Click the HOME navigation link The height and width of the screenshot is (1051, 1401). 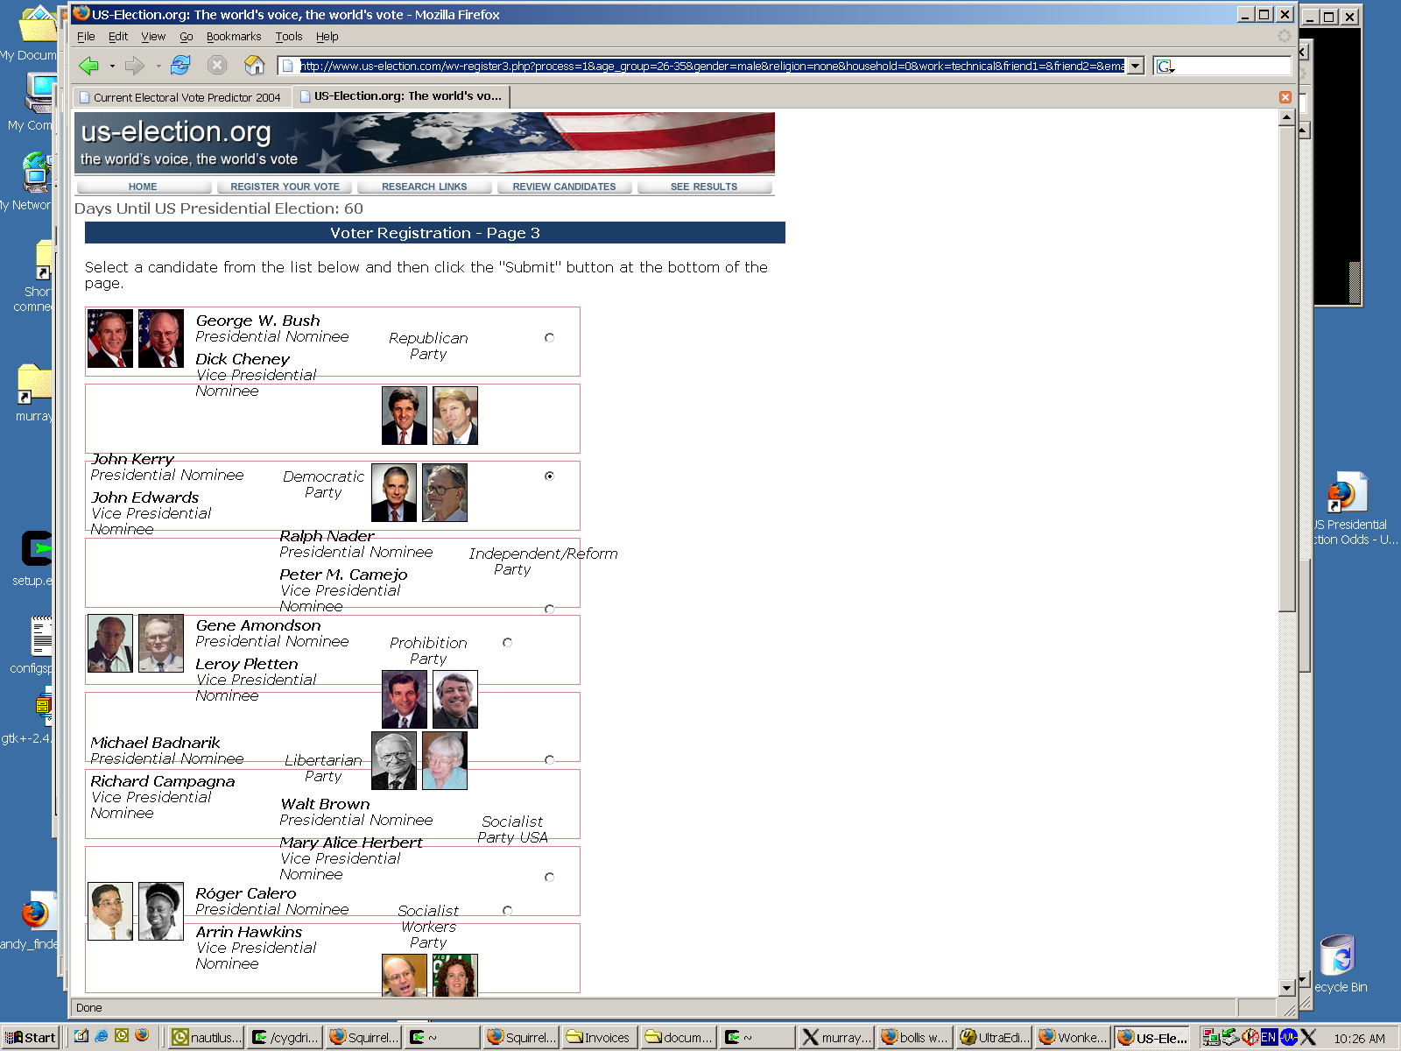tap(143, 187)
